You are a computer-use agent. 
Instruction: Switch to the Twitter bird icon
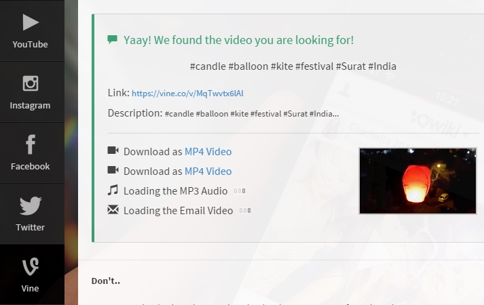click(x=31, y=205)
